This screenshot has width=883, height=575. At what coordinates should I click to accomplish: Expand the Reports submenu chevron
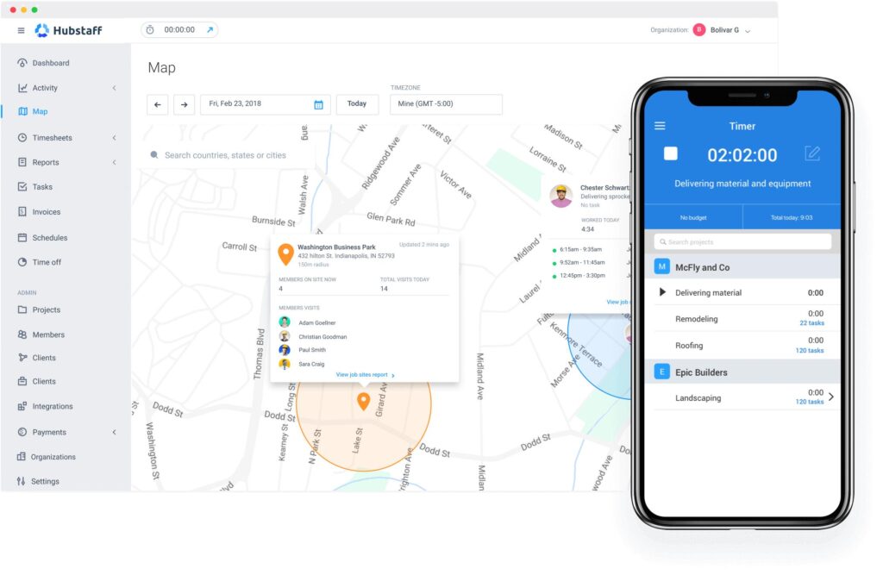point(114,162)
